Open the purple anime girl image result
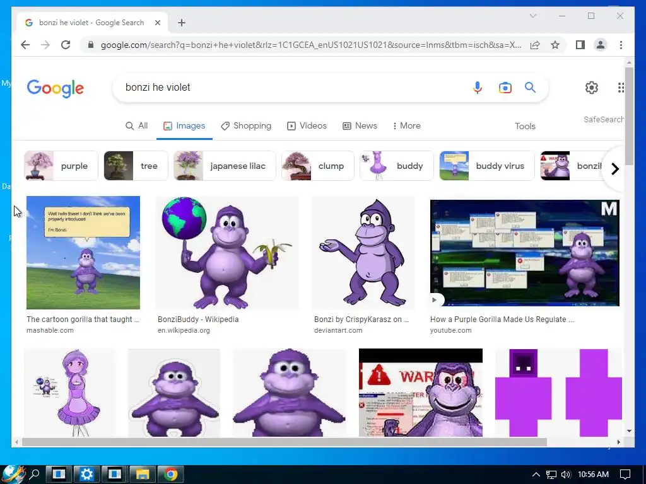The width and height of the screenshot is (646, 484). tap(70, 393)
